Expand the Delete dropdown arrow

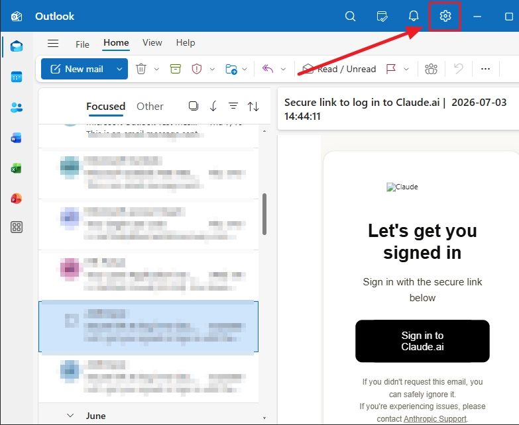tap(156, 69)
